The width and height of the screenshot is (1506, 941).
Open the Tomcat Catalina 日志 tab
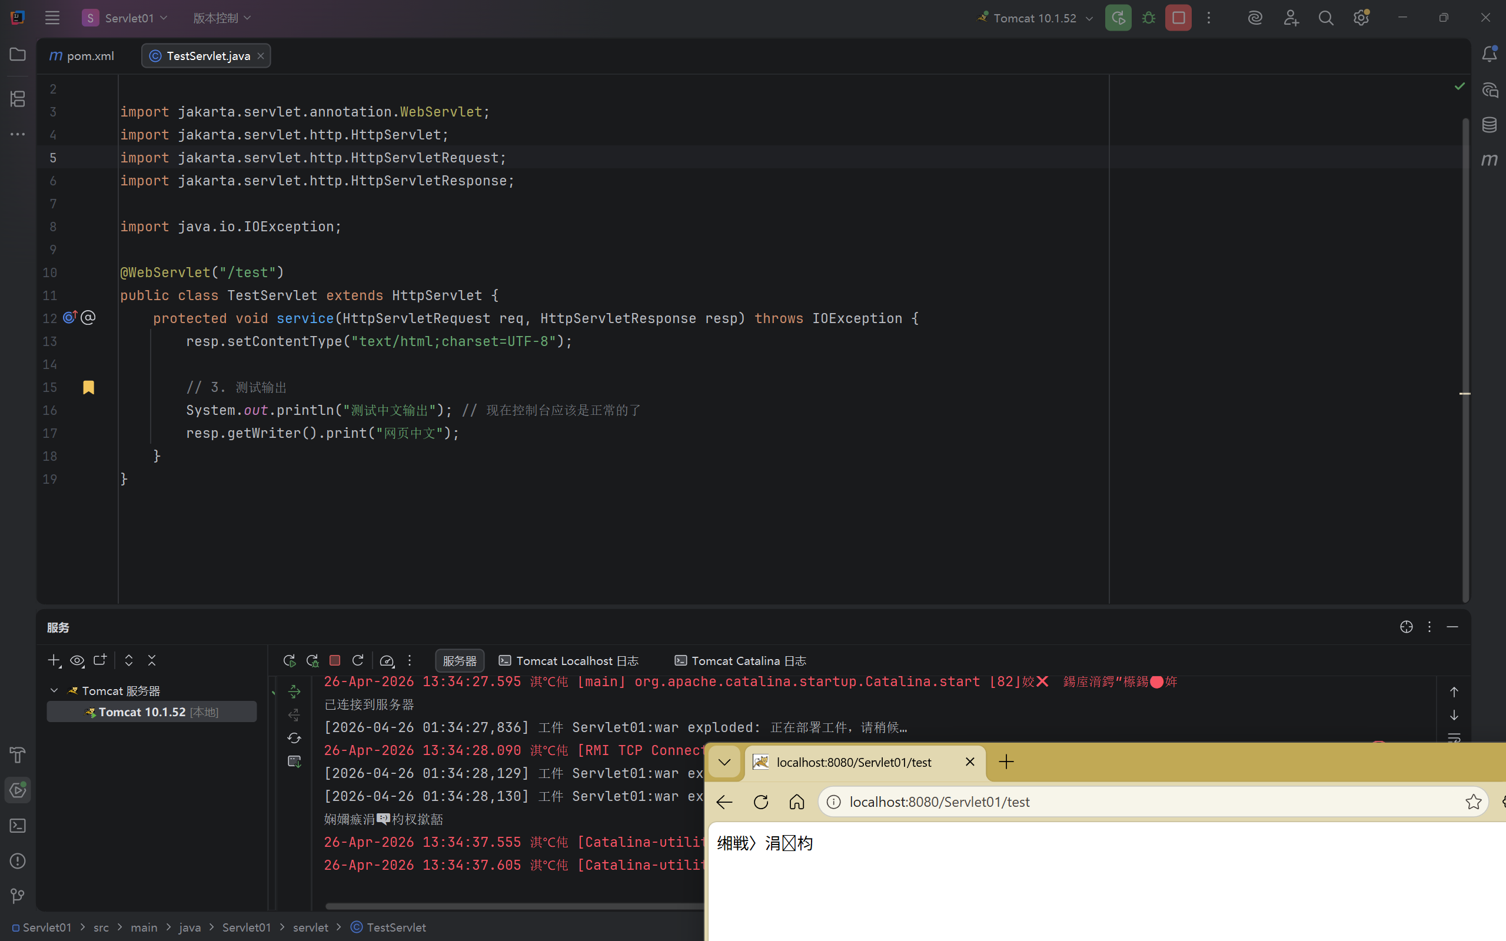pos(740,660)
